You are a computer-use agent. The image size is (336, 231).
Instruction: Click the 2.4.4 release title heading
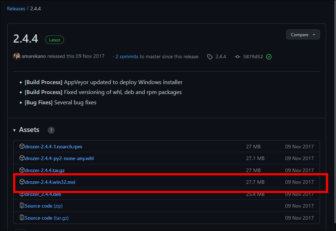26,39
